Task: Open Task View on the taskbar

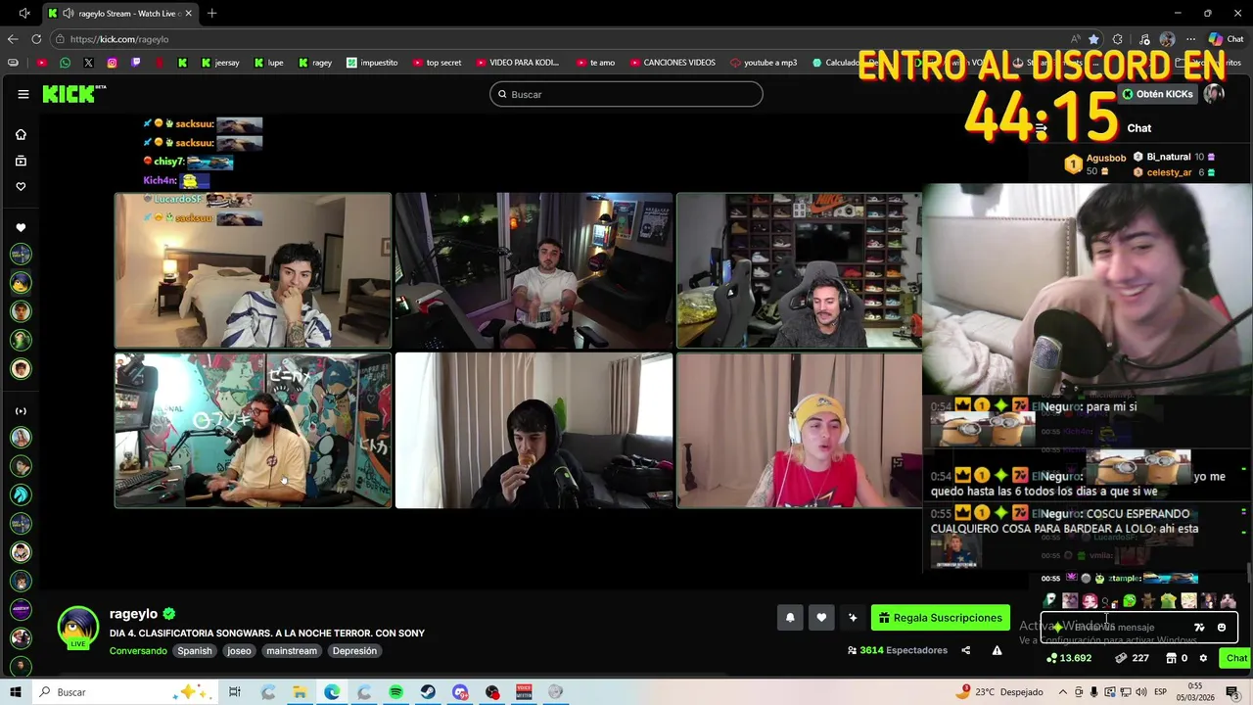Action: pos(235,692)
